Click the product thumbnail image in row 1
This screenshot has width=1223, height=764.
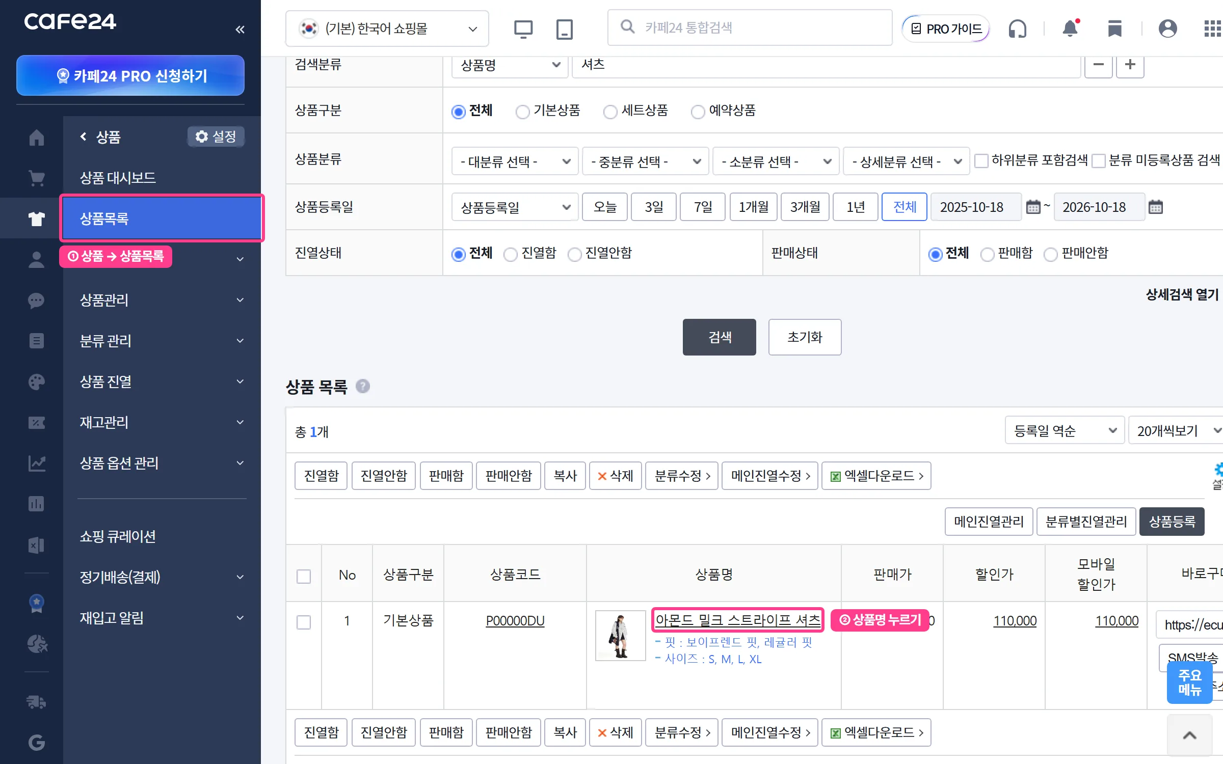click(x=620, y=636)
